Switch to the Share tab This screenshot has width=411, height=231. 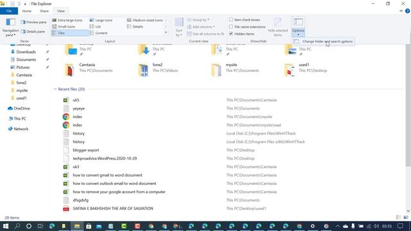click(x=44, y=11)
